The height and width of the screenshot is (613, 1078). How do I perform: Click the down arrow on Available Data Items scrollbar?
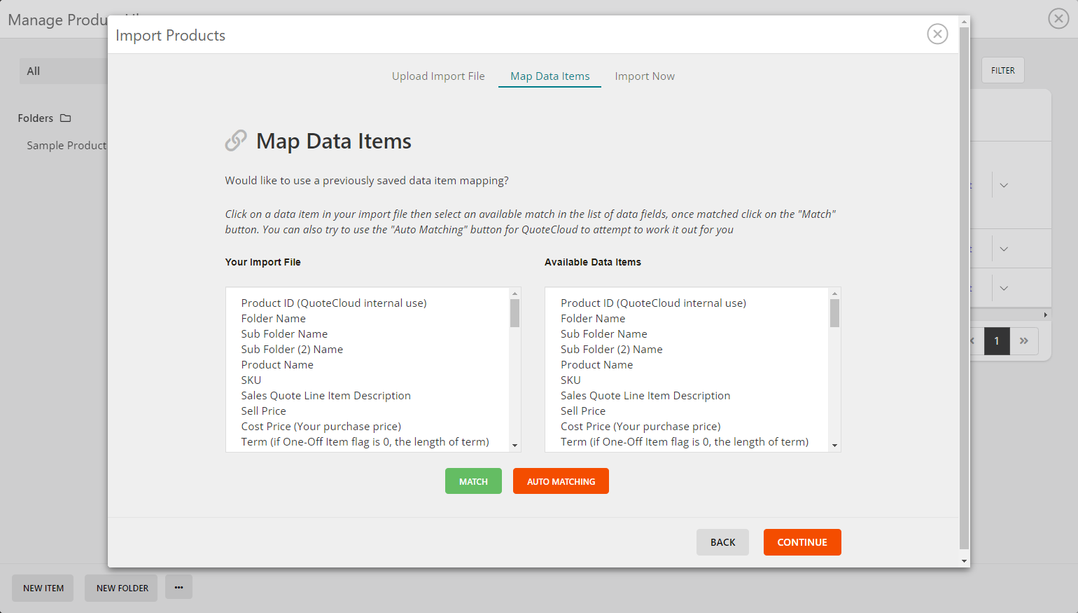click(834, 444)
